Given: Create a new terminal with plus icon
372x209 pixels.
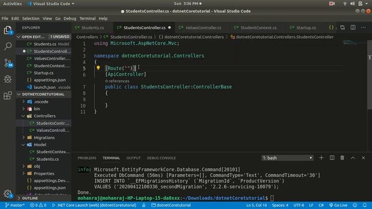Looking at the screenshot, I should [x=321, y=158].
